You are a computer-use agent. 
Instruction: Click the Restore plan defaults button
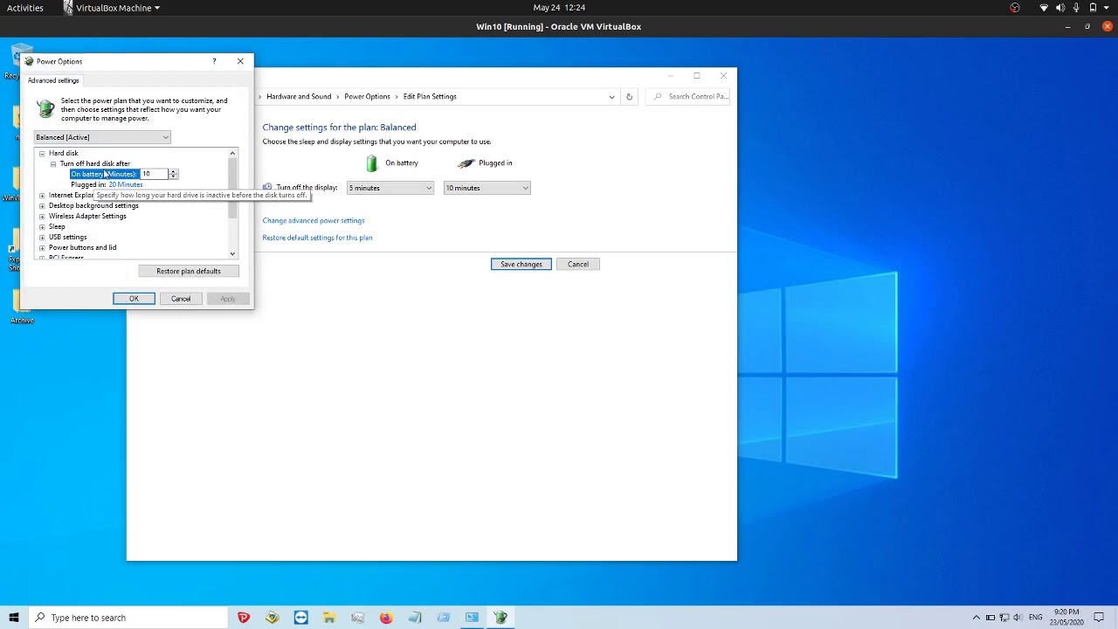(x=189, y=271)
